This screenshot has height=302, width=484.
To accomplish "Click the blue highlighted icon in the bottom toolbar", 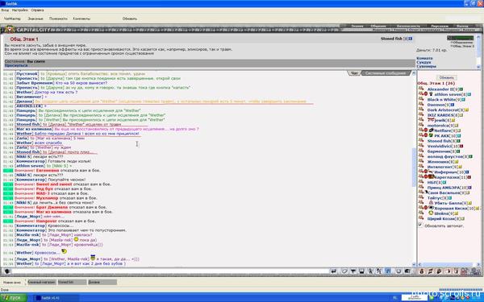I will coord(388,271).
